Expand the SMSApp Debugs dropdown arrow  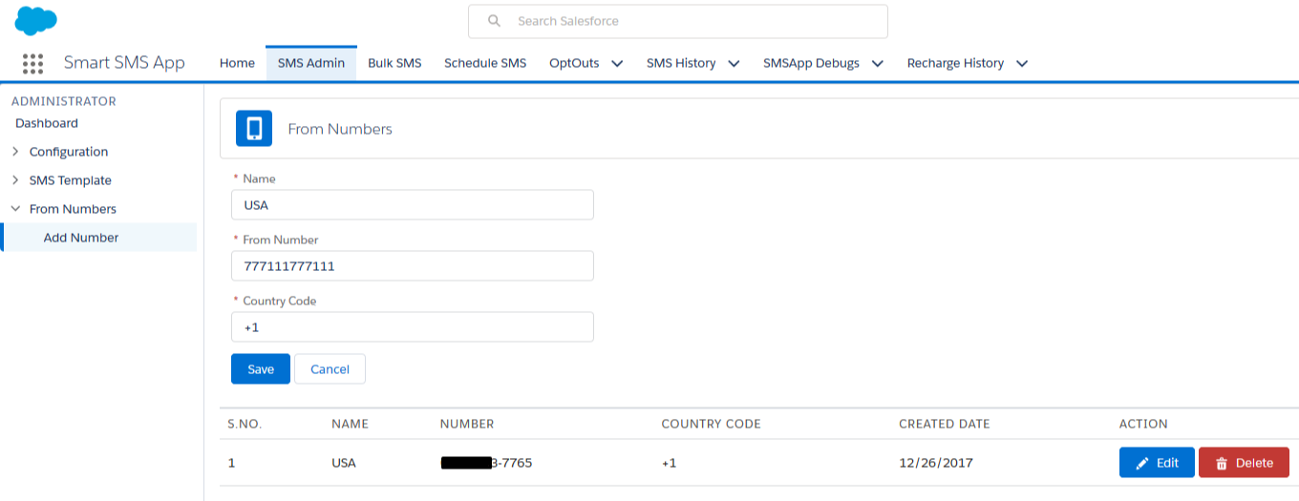click(x=877, y=64)
